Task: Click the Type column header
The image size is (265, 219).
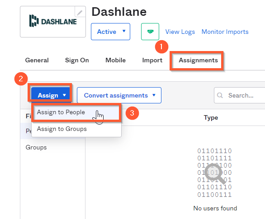Action: (x=211, y=117)
